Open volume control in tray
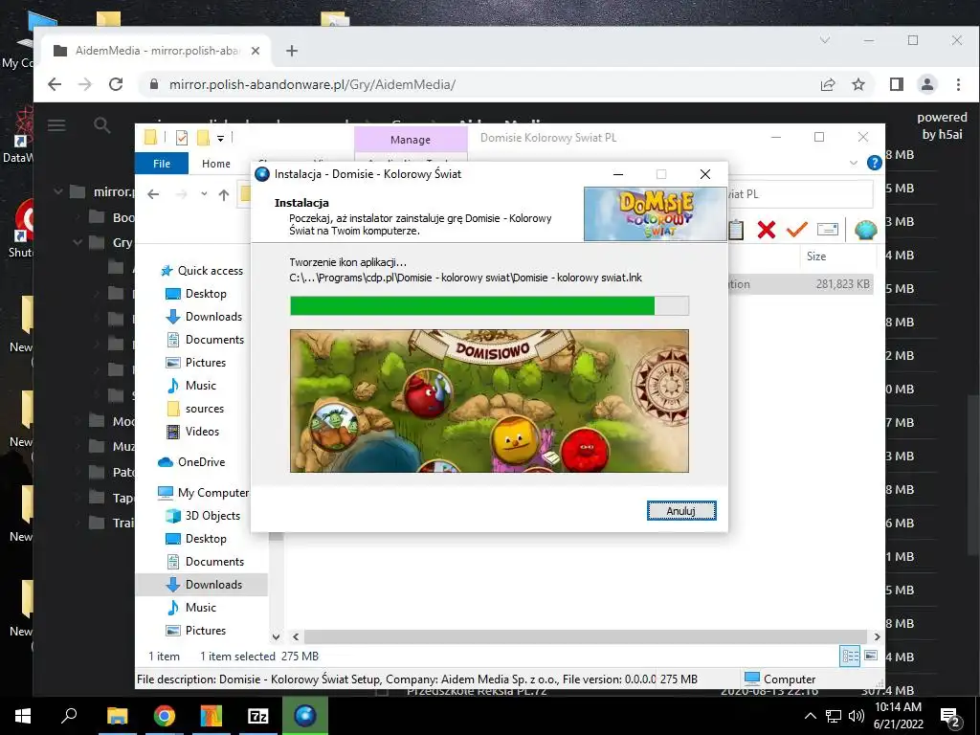Image resolution: width=980 pixels, height=735 pixels. pos(857,716)
